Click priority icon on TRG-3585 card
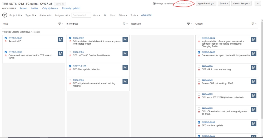Image resolution: width=263 pixels, height=138 pixels. coord(70,55)
